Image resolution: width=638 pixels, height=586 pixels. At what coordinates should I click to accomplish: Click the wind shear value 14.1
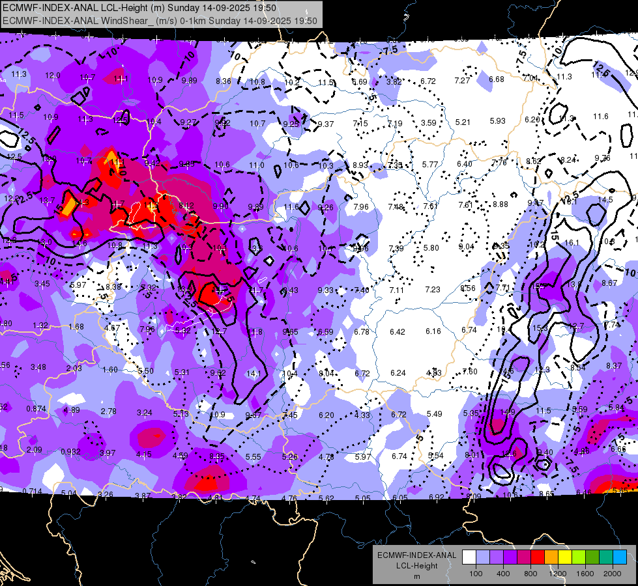click(x=254, y=373)
